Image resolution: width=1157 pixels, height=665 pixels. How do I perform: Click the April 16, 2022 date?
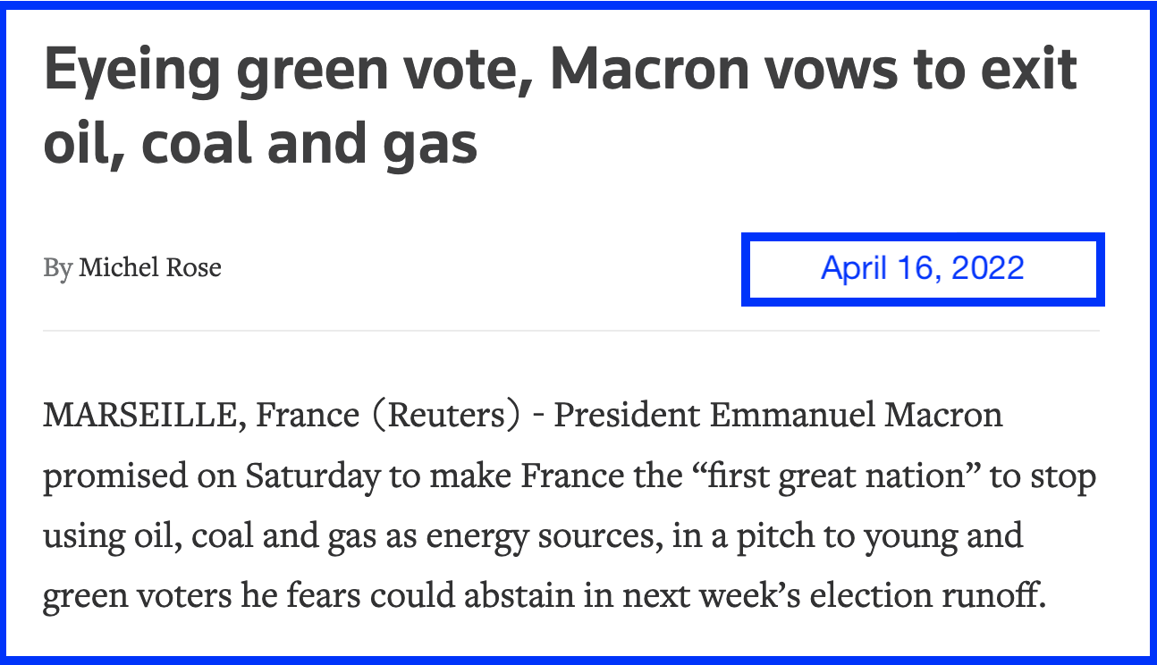point(922,268)
